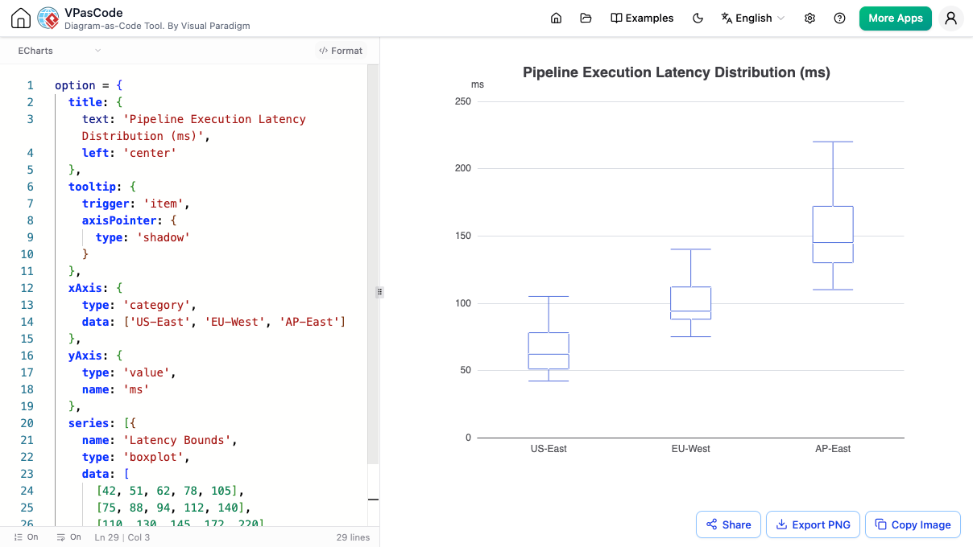This screenshot has width=973, height=547.
Task: Click the Copy Image button
Action: pos(913,524)
